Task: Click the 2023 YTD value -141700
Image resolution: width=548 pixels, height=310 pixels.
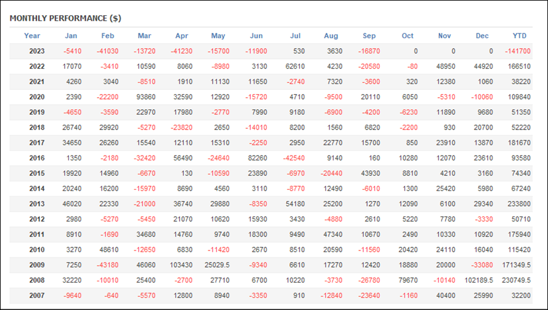Action: (x=518, y=51)
